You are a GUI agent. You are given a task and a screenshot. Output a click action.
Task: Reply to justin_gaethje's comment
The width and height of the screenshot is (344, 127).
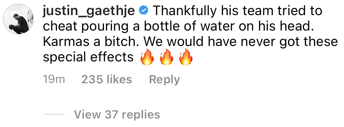[165, 80]
